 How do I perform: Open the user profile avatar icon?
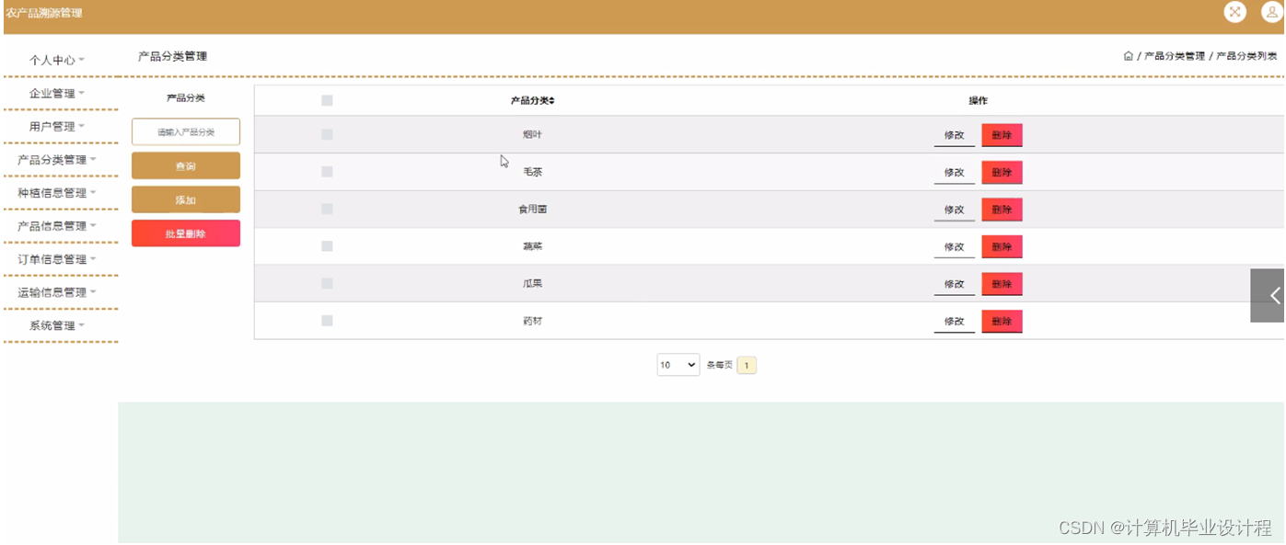(1271, 12)
